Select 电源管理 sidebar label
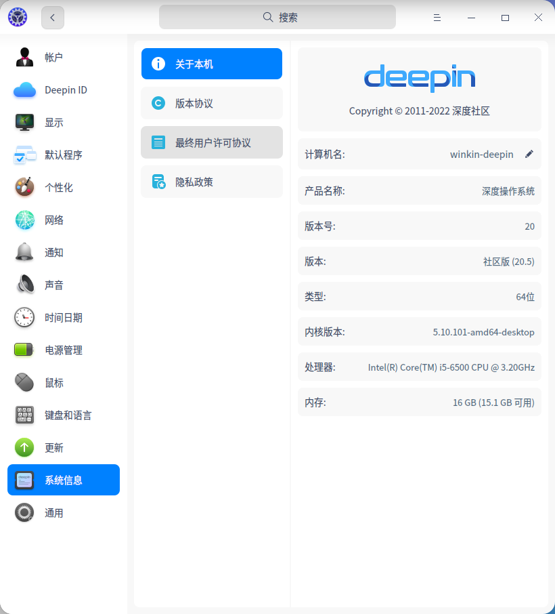Screen dimensions: 555x614 64,350
